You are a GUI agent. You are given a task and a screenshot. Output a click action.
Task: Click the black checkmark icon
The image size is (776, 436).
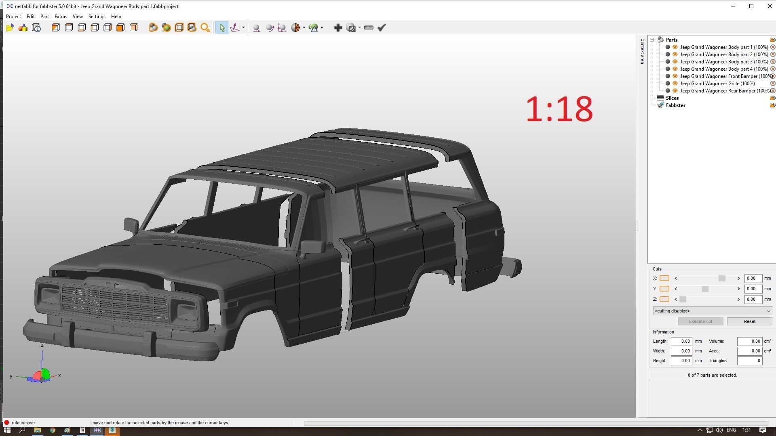(382, 27)
